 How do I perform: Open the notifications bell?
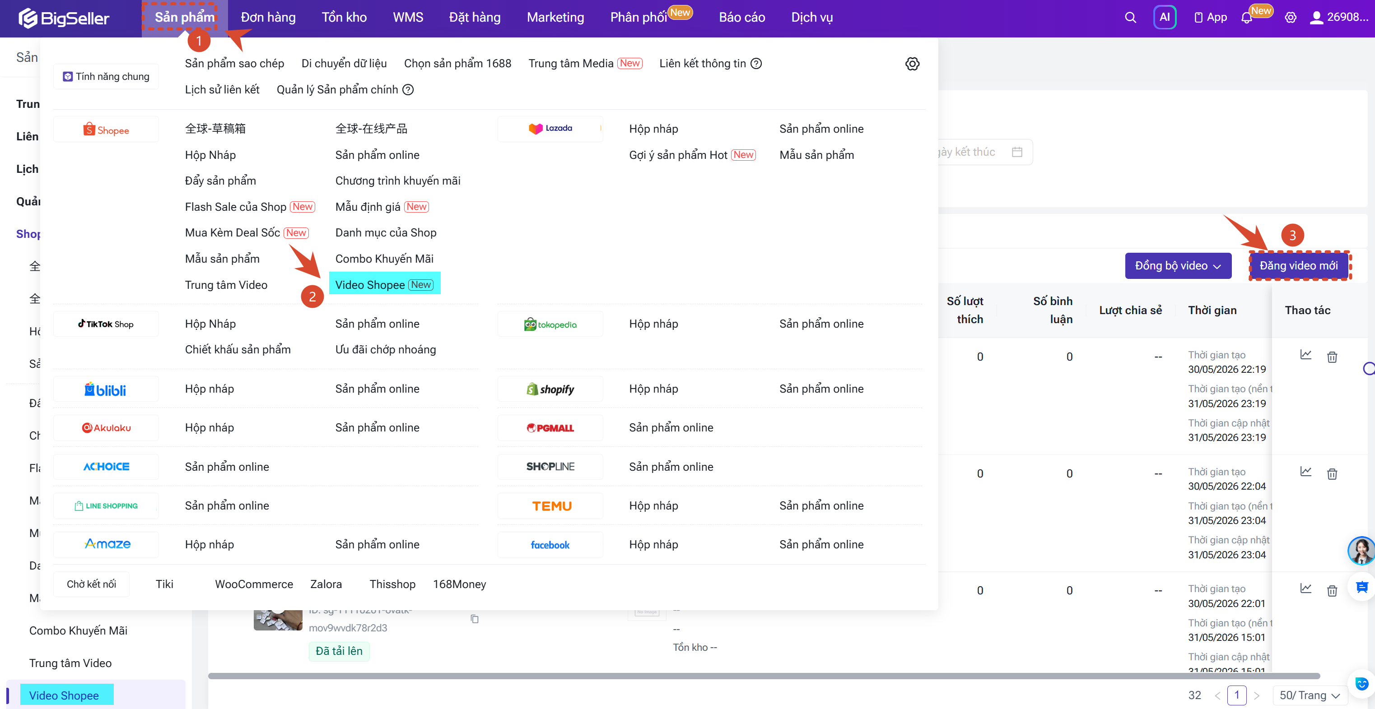point(1246,18)
